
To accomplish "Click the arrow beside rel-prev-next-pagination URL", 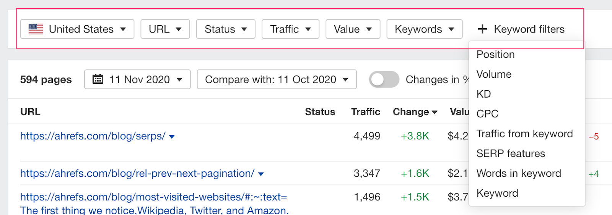I will pyautogui.click(x=261, y=174).
